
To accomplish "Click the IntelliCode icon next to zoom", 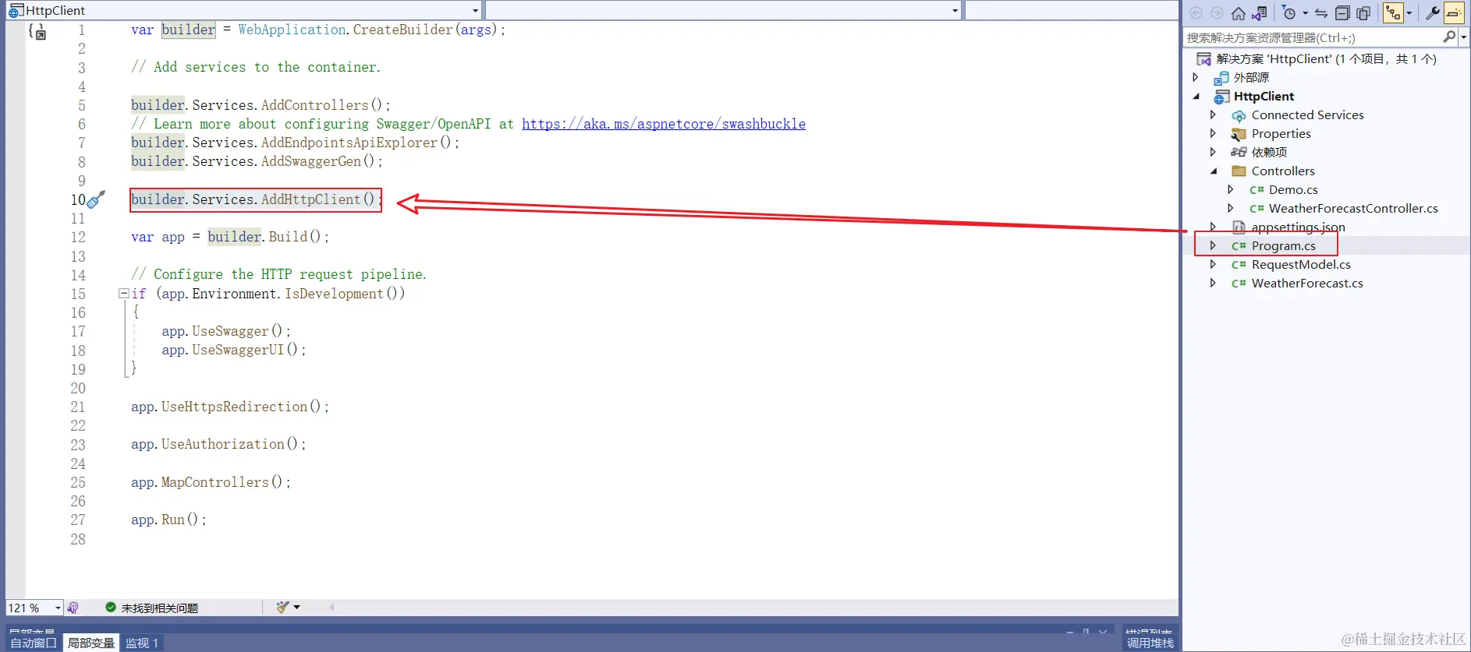I will pyautogui.click(x=73, y=608).
